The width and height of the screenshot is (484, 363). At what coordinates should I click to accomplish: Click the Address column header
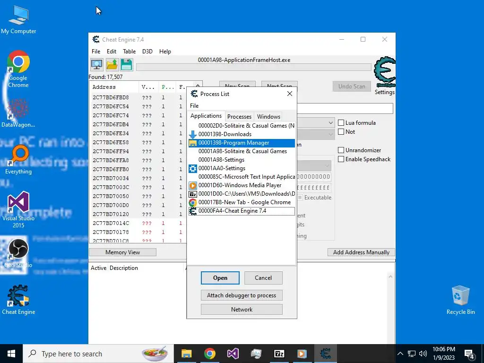coord(114,87)
